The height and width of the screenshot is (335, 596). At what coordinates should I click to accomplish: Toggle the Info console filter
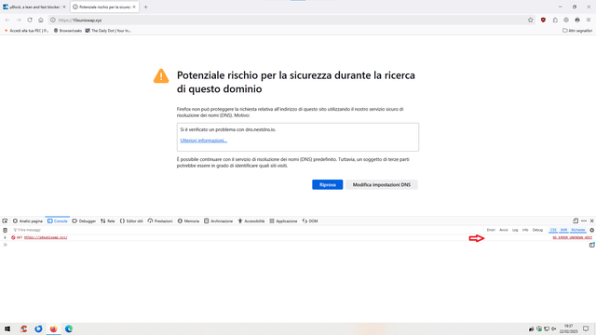point(525,230)
